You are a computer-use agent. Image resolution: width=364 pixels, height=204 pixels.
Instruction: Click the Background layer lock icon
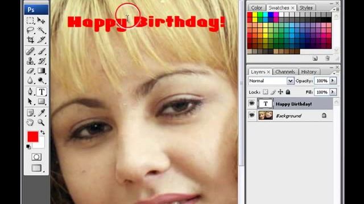click(x=324, y=115)
